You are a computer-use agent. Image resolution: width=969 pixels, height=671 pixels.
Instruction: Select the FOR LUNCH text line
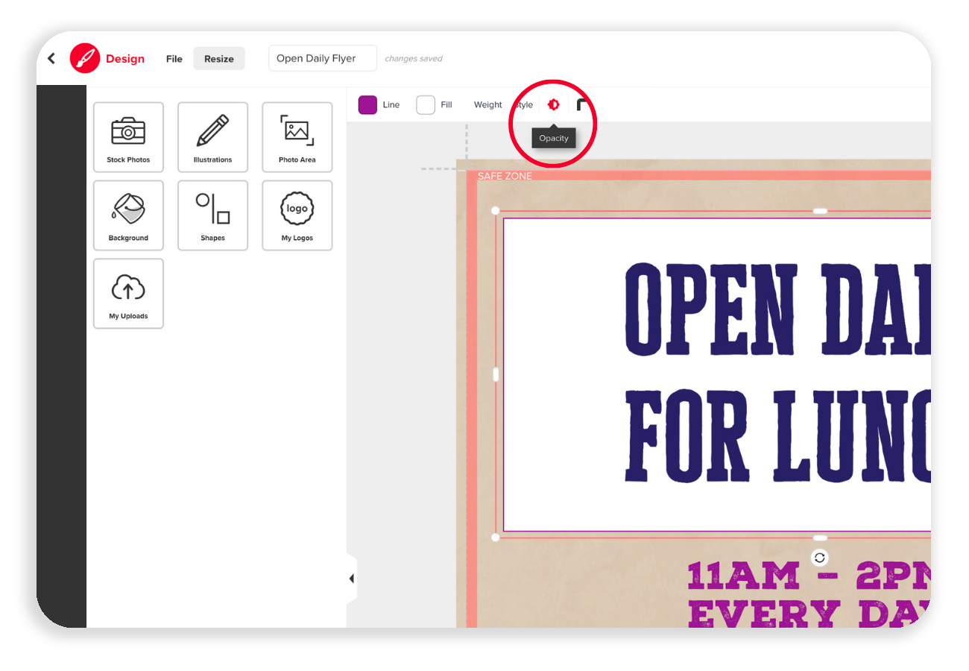point(777,437)
